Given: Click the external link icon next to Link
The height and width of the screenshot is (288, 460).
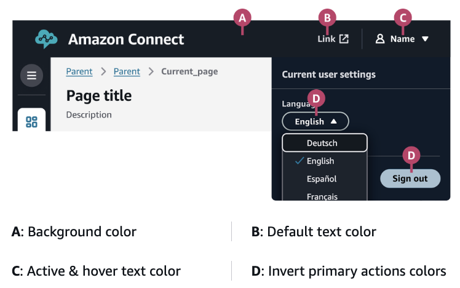Looking at the screenshot, I should pyautogui.click(x=344, y=39).
